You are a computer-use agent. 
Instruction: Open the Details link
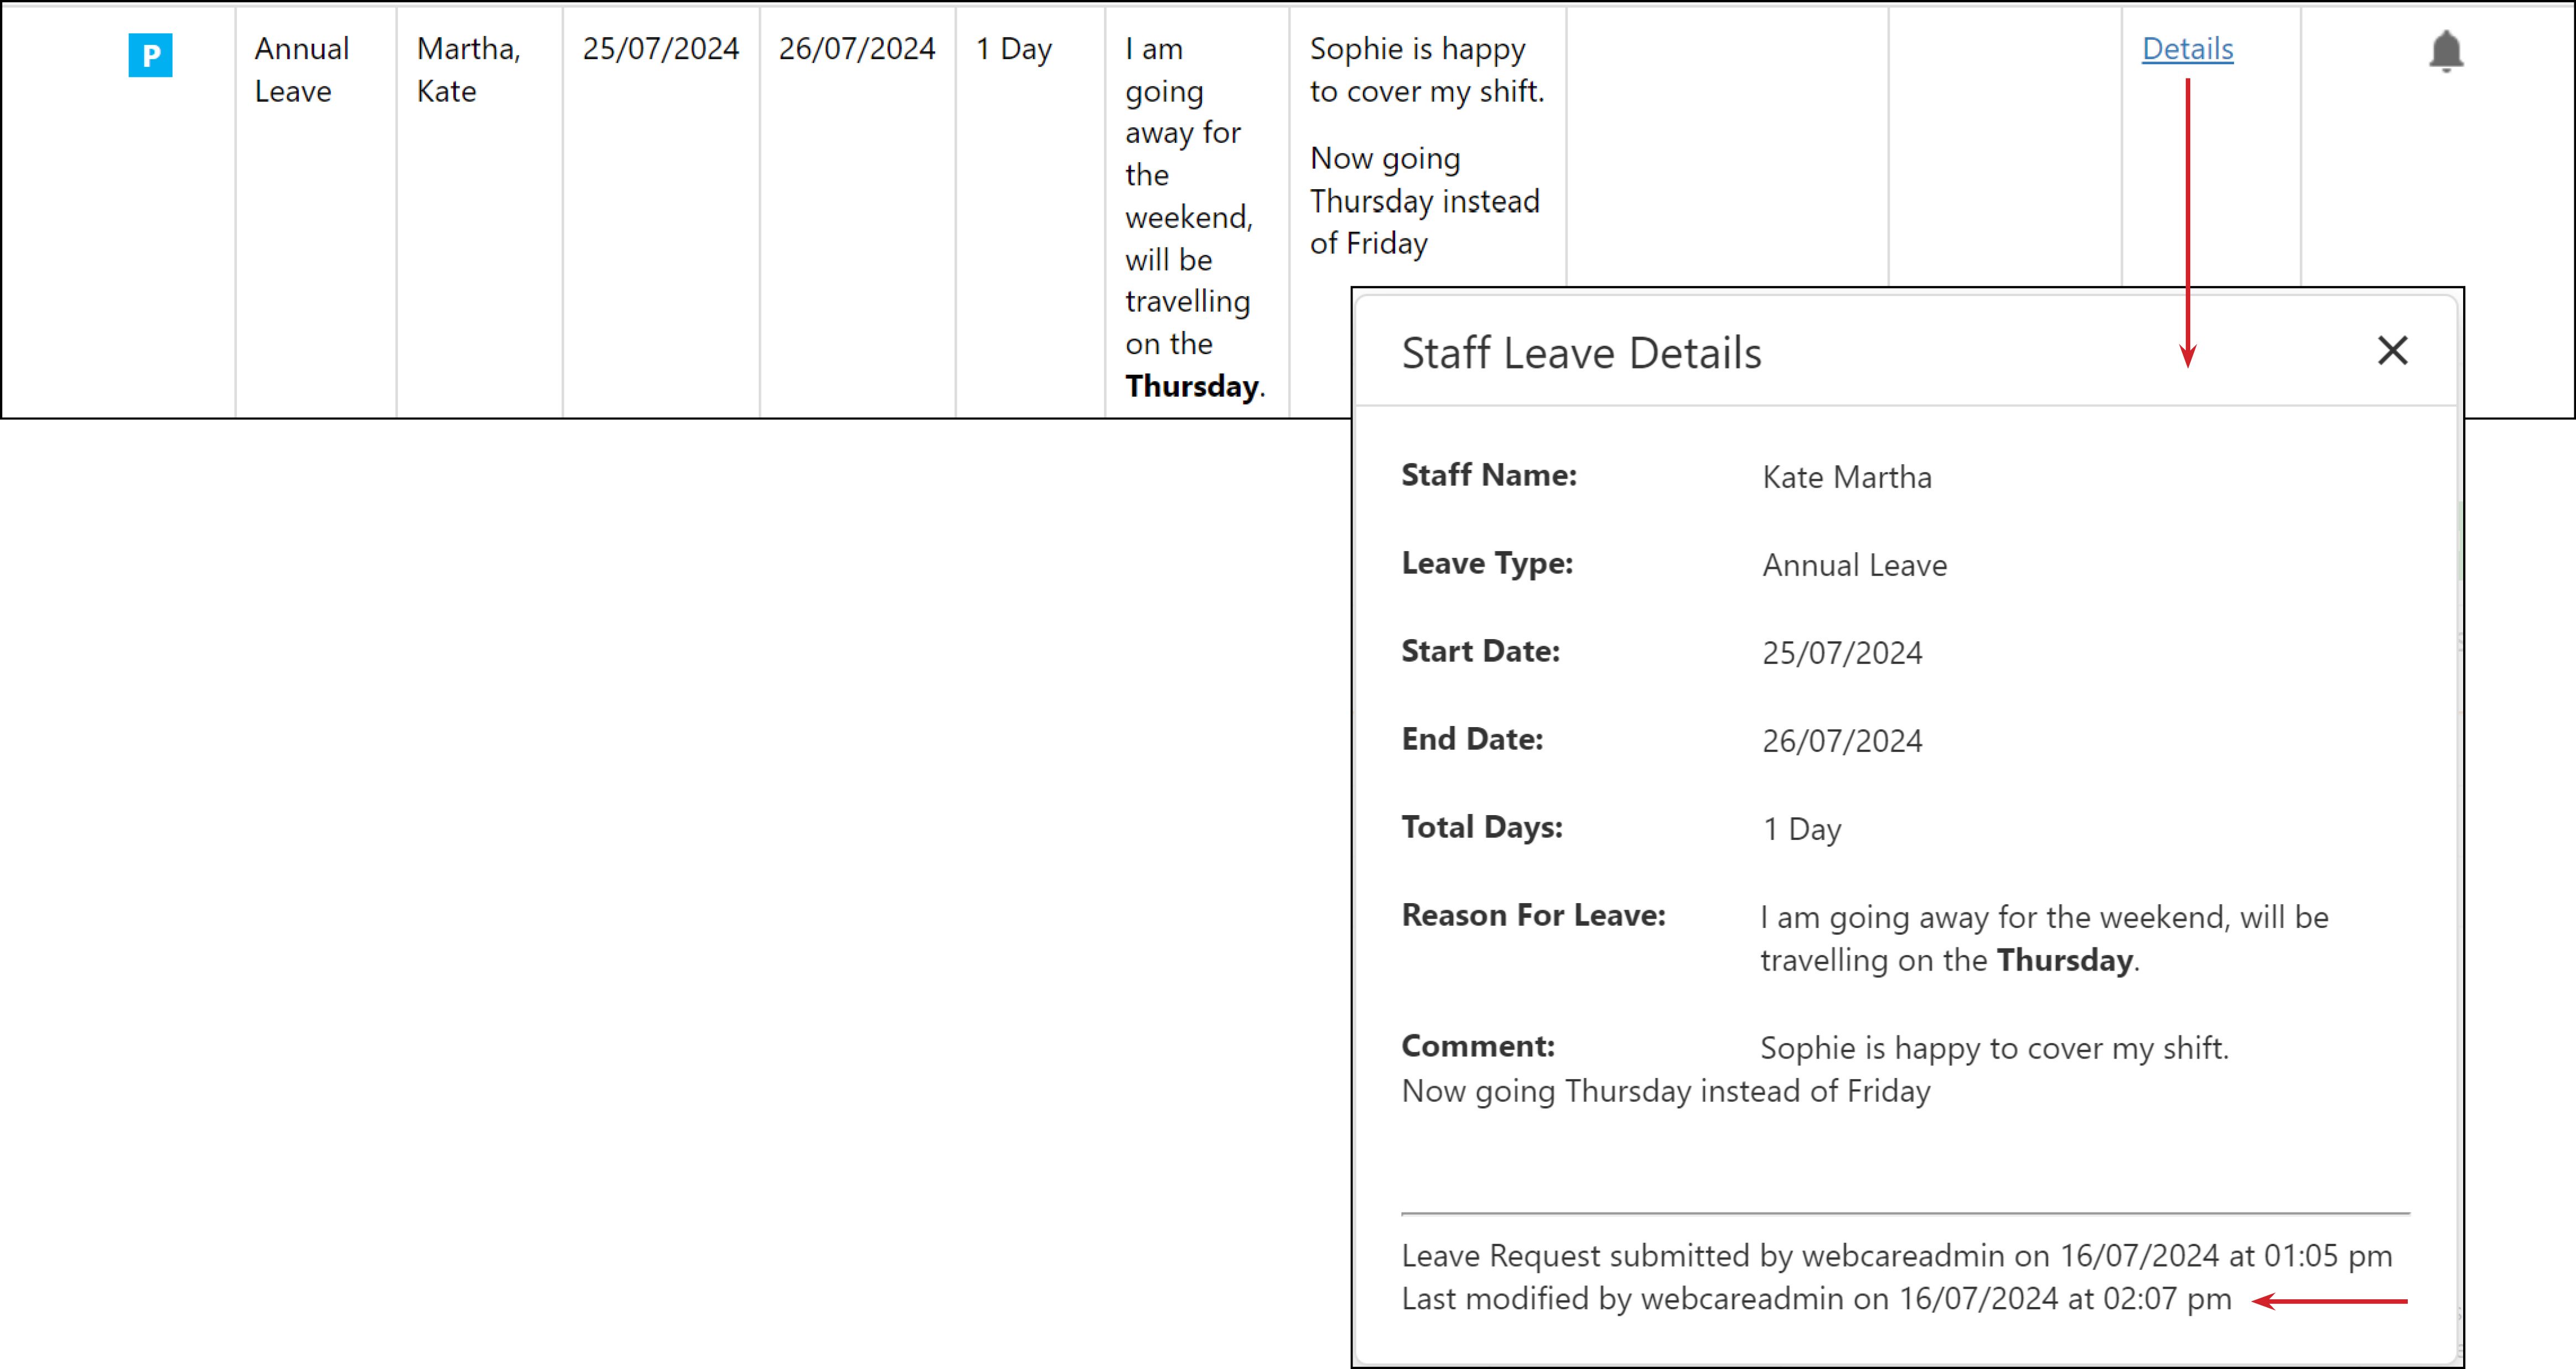coord(2187,49)
